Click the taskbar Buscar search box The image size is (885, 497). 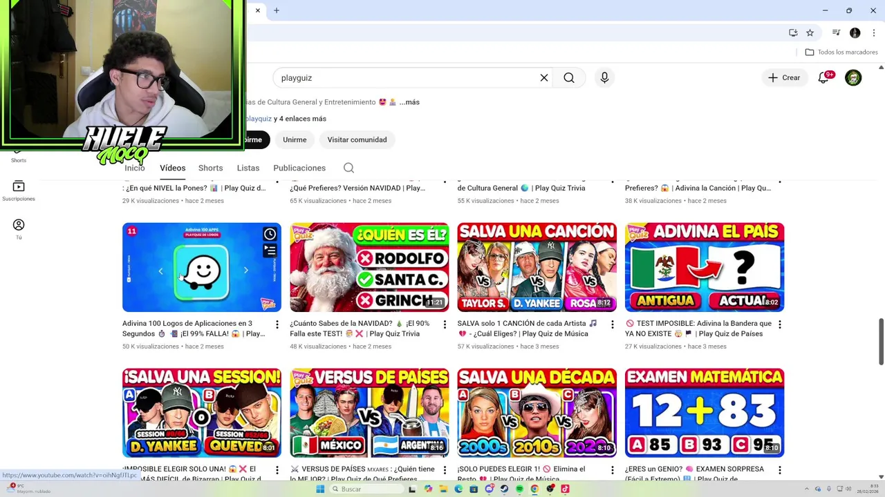(x=367, y=489)
